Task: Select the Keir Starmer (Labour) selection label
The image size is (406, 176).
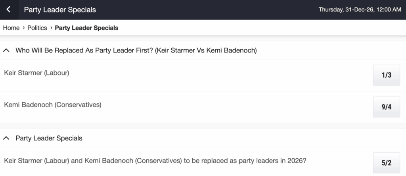Action: (x=36, y=73)
